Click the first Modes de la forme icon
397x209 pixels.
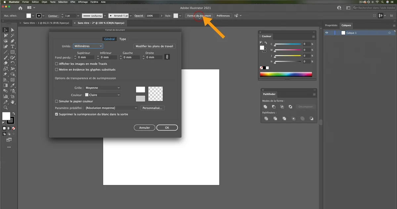(265, 107)
